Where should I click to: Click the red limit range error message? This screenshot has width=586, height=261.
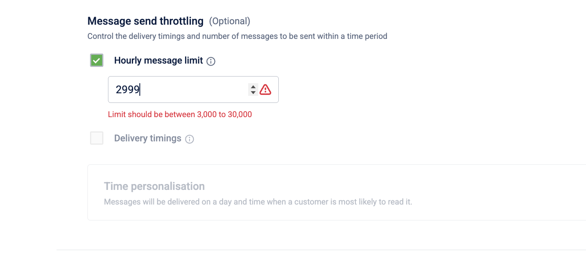pyautogui.click(x=180, y=114)
